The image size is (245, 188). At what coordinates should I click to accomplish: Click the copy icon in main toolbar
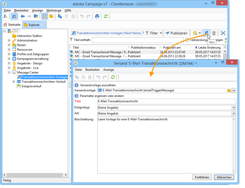point(60,16)
